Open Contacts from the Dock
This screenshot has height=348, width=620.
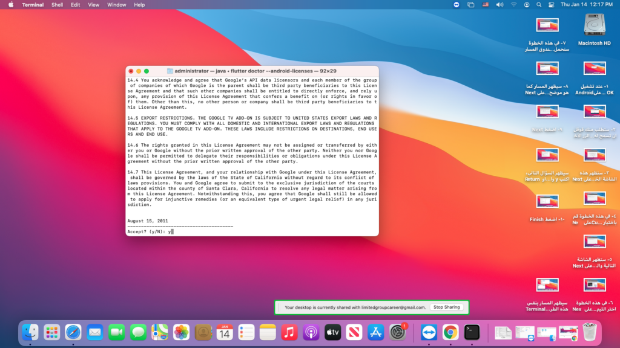point(203,332)
